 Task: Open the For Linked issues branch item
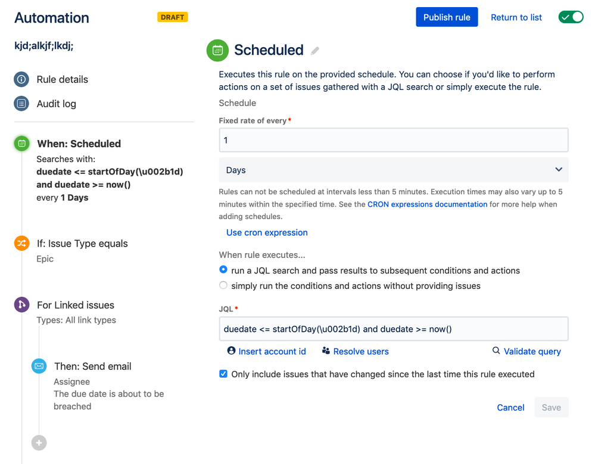pyautogui.click(x=76, y=305)
